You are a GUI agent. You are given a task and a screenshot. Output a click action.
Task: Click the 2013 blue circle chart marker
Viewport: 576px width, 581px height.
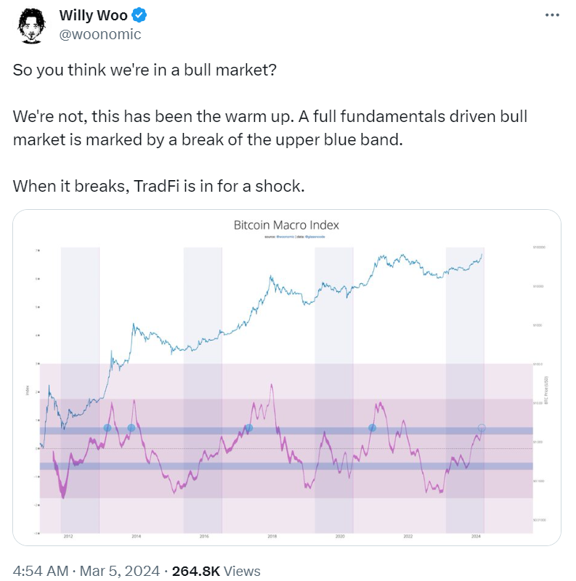(x=108, y=428)
